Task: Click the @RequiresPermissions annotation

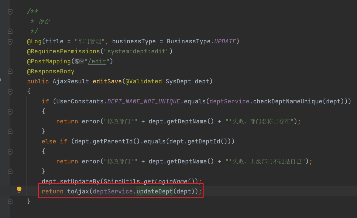Action: click(63, 51)
